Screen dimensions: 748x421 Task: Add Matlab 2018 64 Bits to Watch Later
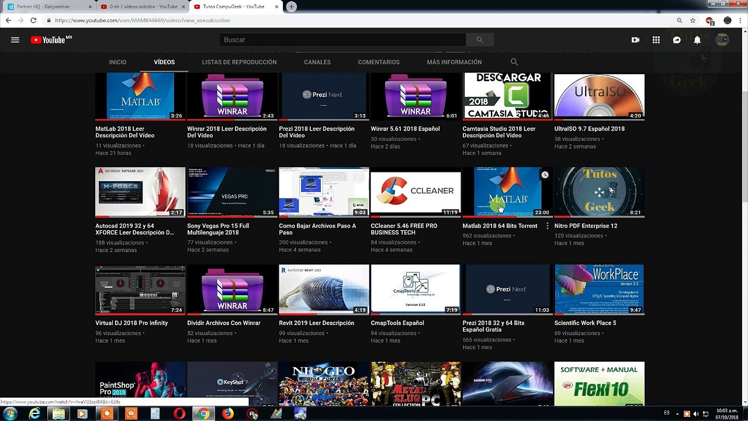click(545, 175)
